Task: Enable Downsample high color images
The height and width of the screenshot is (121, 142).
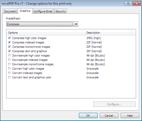Action: coord(10,55)
